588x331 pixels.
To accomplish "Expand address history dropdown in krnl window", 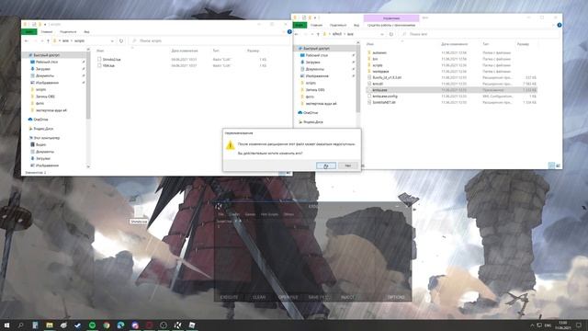I will click(382, 34).
